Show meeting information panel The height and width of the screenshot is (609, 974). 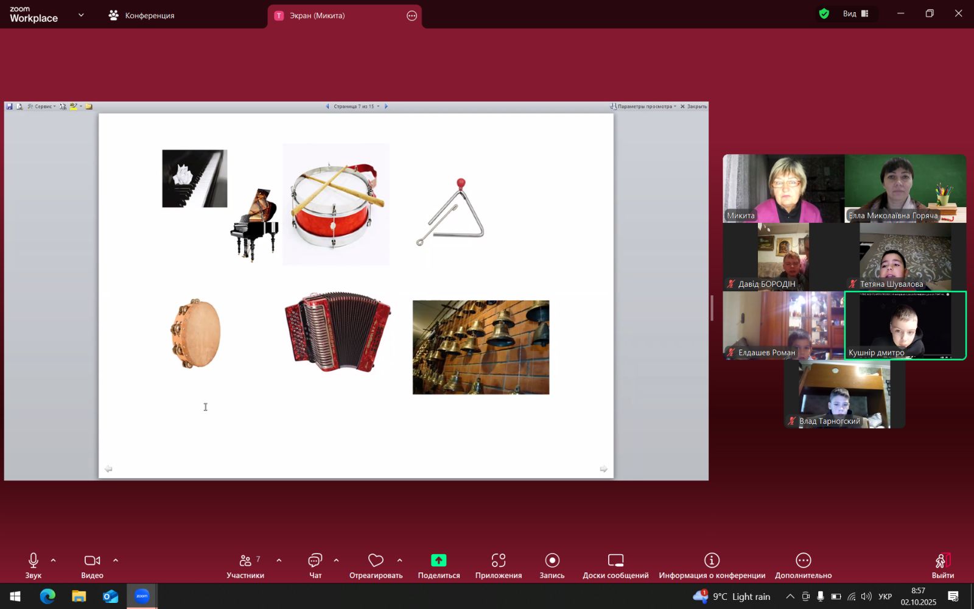[712, 565]
